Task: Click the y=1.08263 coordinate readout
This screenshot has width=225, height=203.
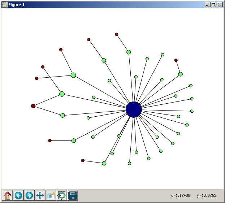Action: click(206, 195)
